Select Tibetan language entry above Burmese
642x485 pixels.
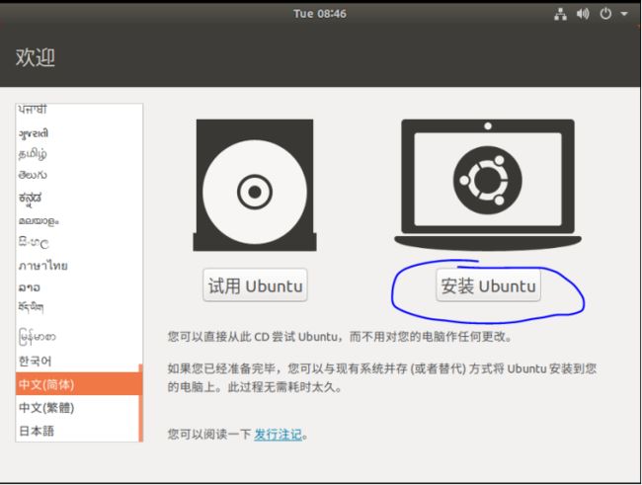coord(77,307)
